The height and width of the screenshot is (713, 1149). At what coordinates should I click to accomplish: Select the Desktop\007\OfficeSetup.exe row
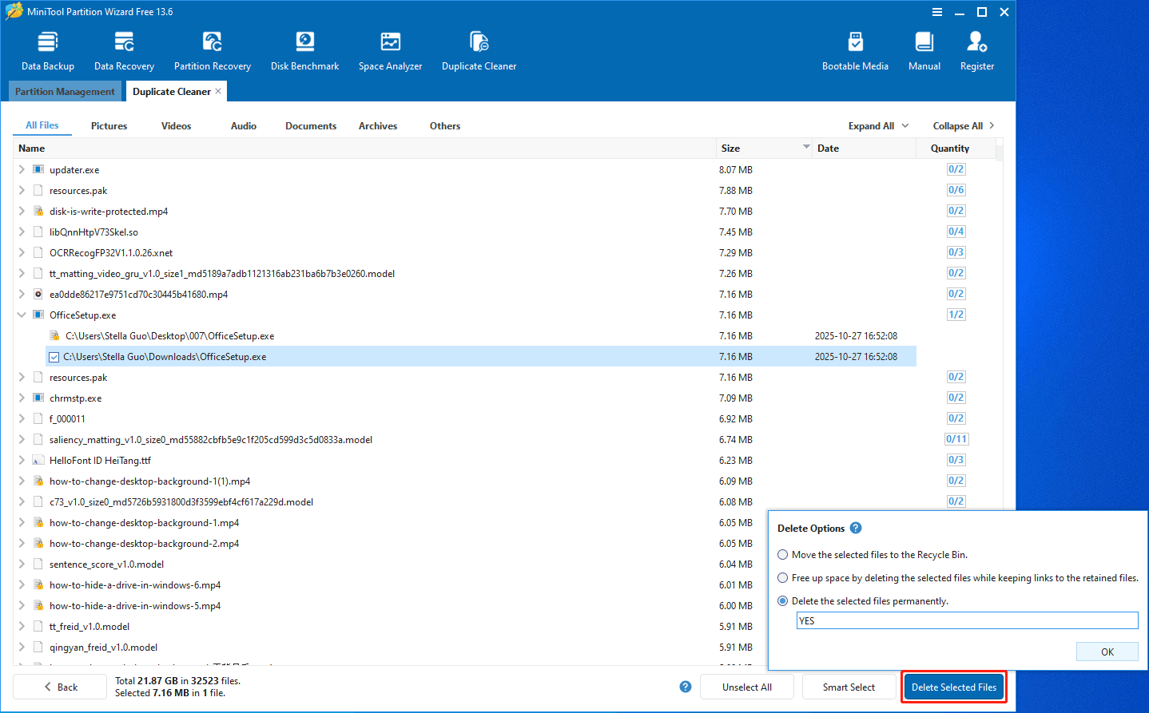(481, 336)
